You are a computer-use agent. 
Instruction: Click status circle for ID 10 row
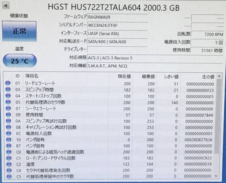tap(9, 139)
